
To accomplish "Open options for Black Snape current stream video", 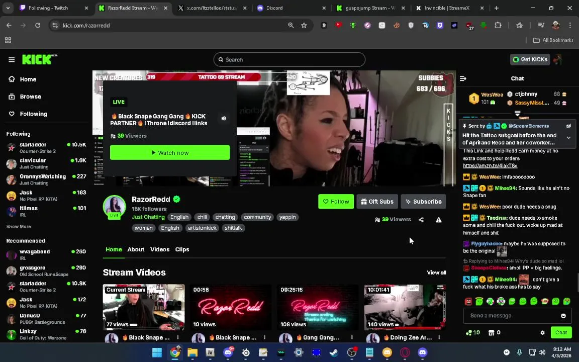I will point(178,337).
